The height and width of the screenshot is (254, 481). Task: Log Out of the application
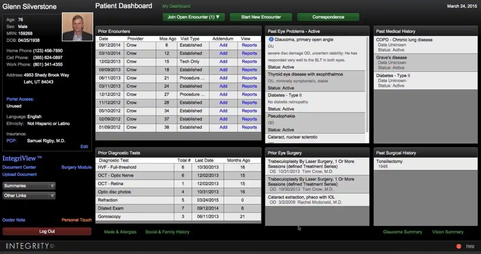47,231
